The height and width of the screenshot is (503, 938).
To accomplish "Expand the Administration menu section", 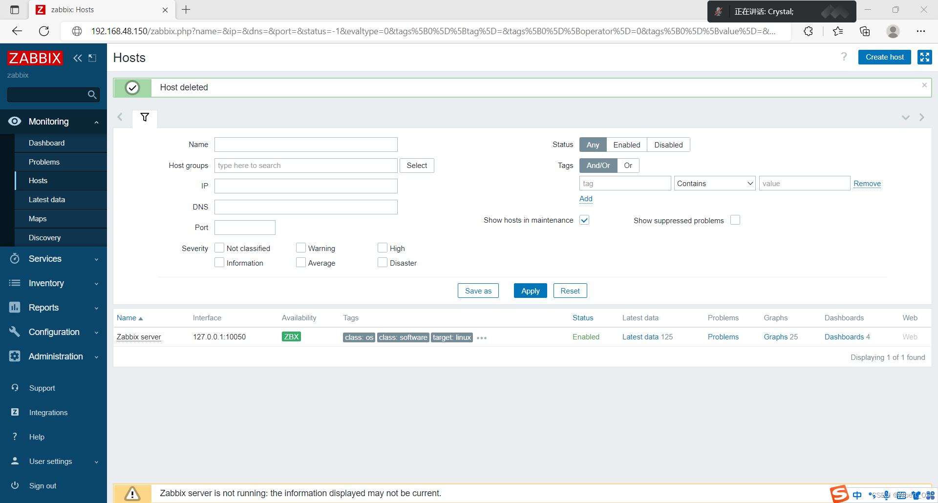I will pos(96,357).
